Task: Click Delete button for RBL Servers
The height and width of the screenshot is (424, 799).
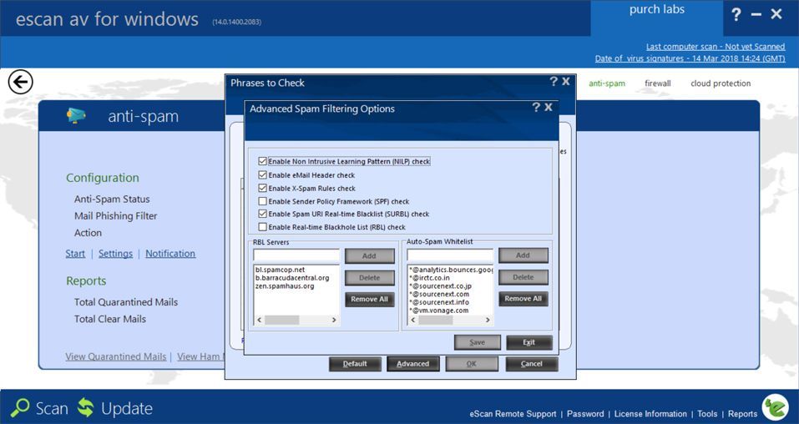Action: 369,278
